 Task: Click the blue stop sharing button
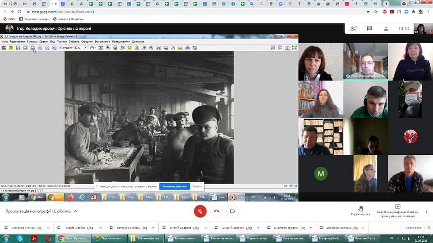click(x=174, y=186)
